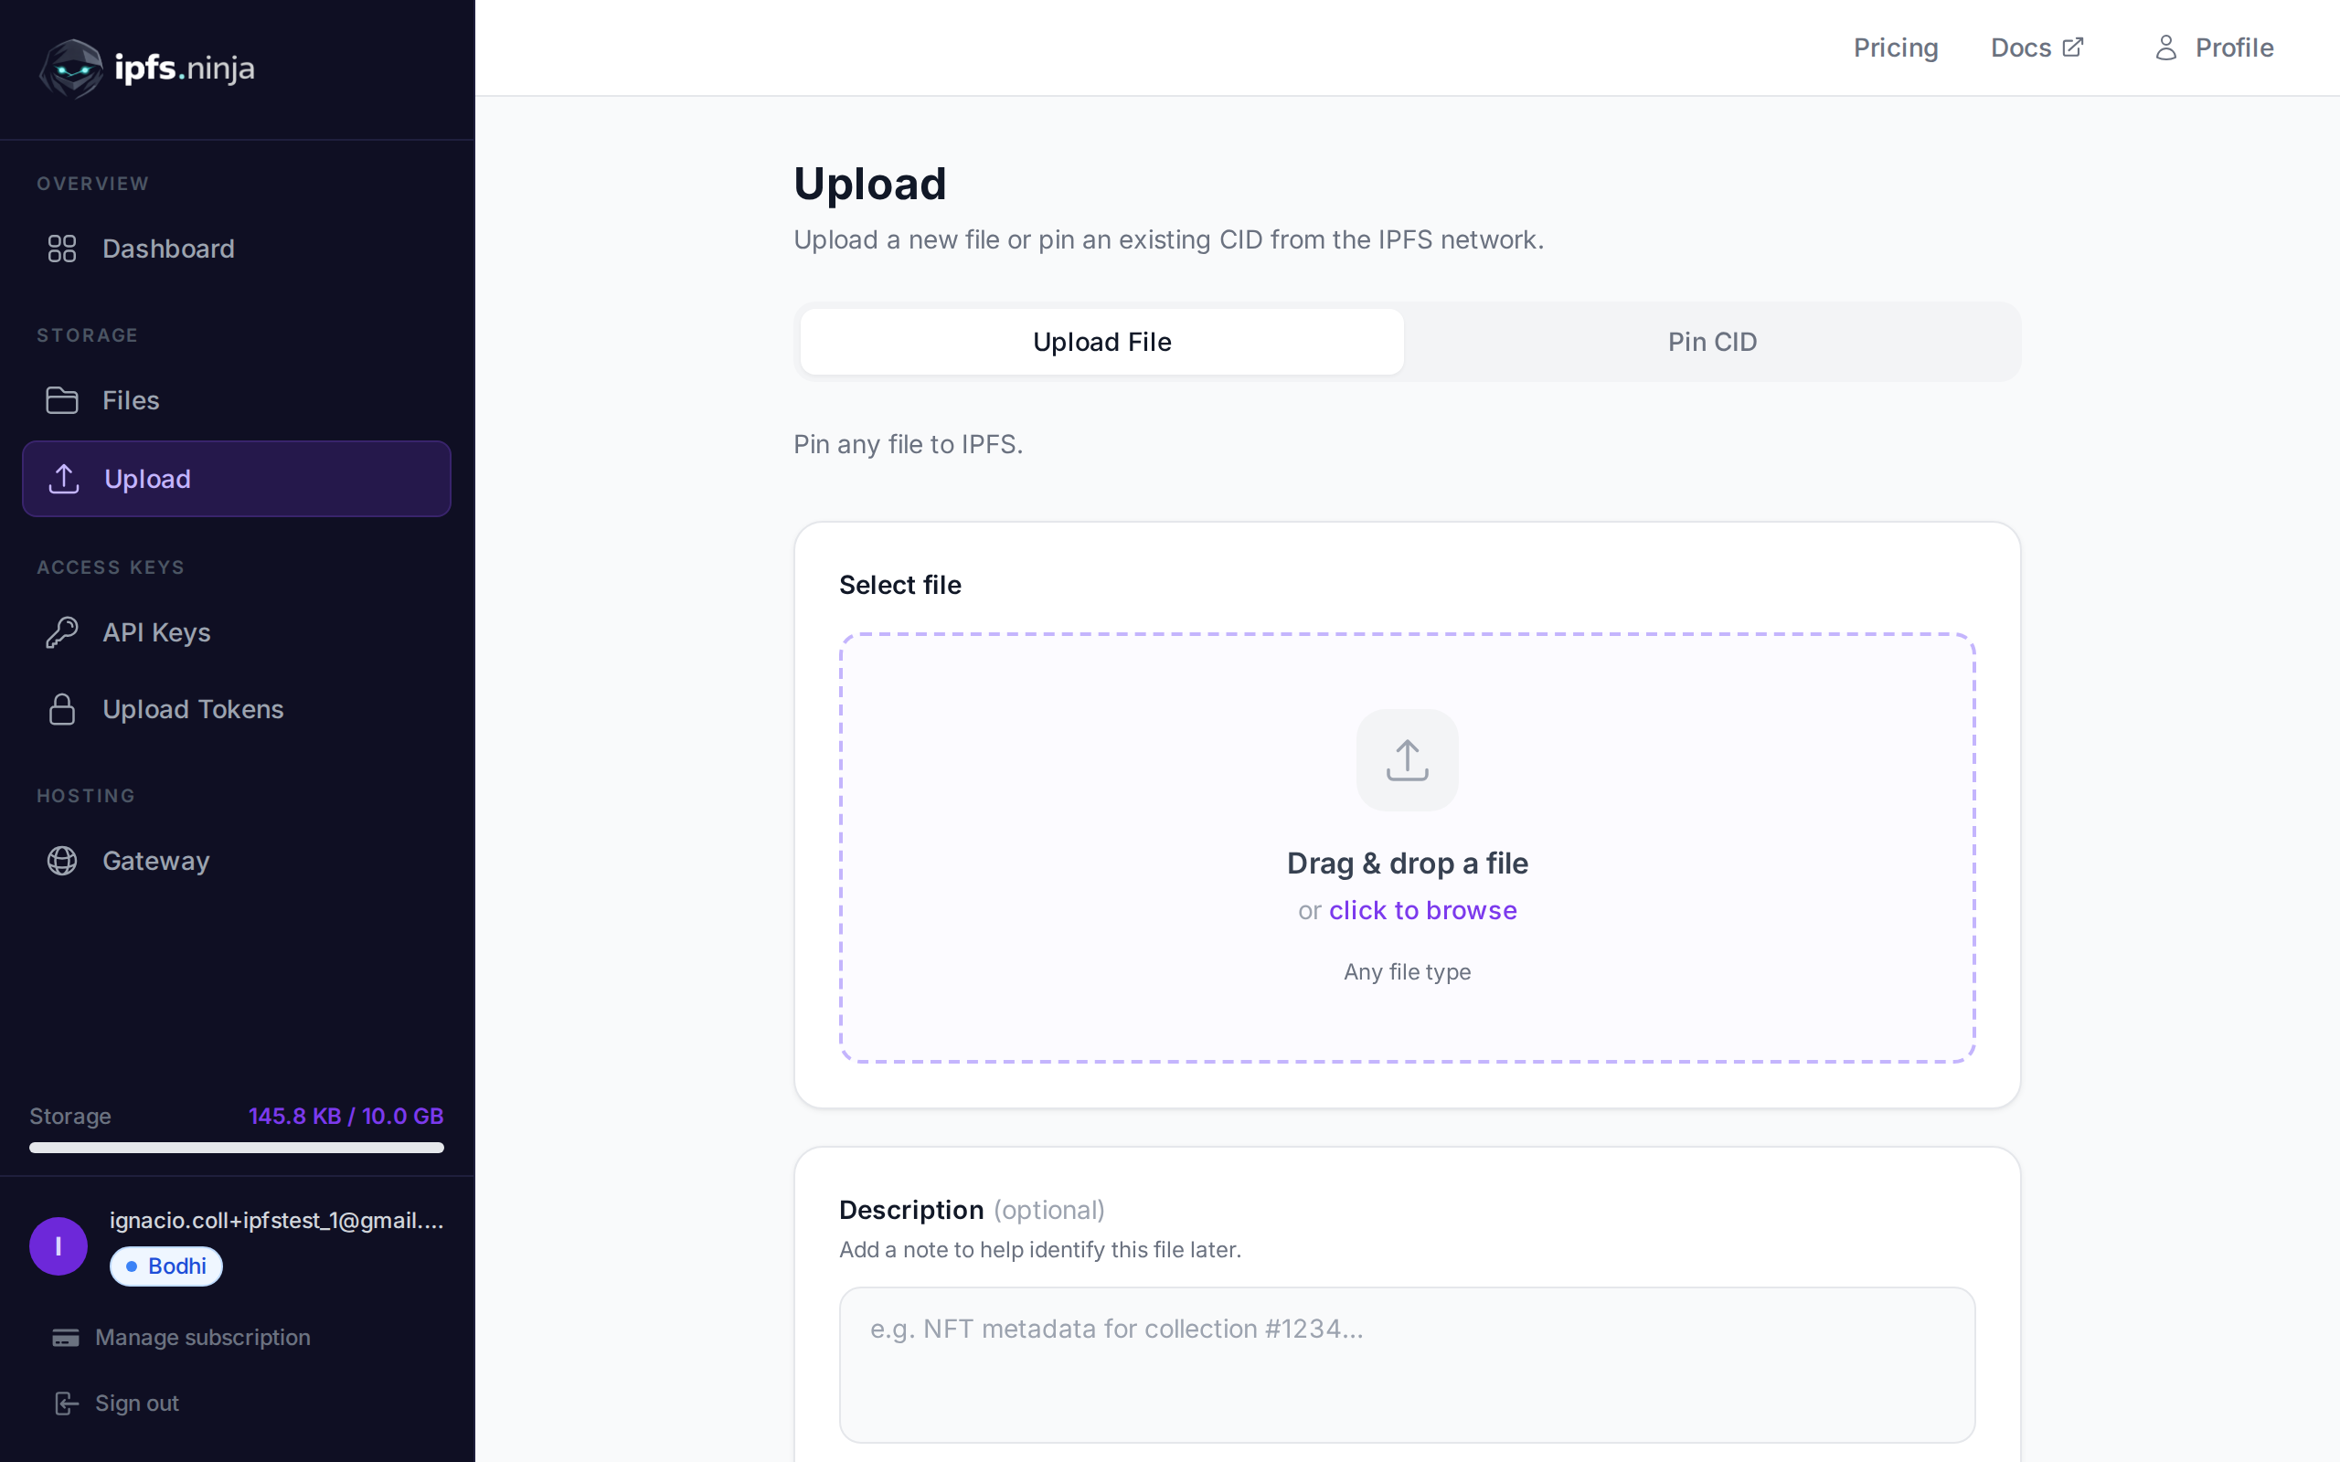
Task: Click the Manage subscription card icon
Action: [x=65, y=1337]
